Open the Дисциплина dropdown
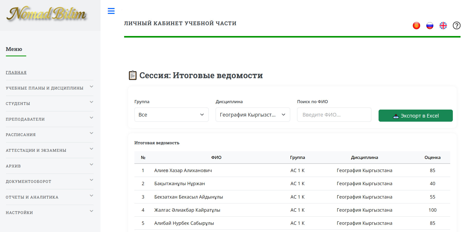468x232 pixels. click(x=253, y=115)
